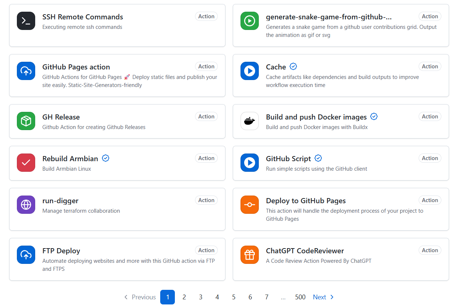463x307 pixels.
Task: Click 'A Code Review Action Powered By ChatGPT'
Action: click(319, 261)
